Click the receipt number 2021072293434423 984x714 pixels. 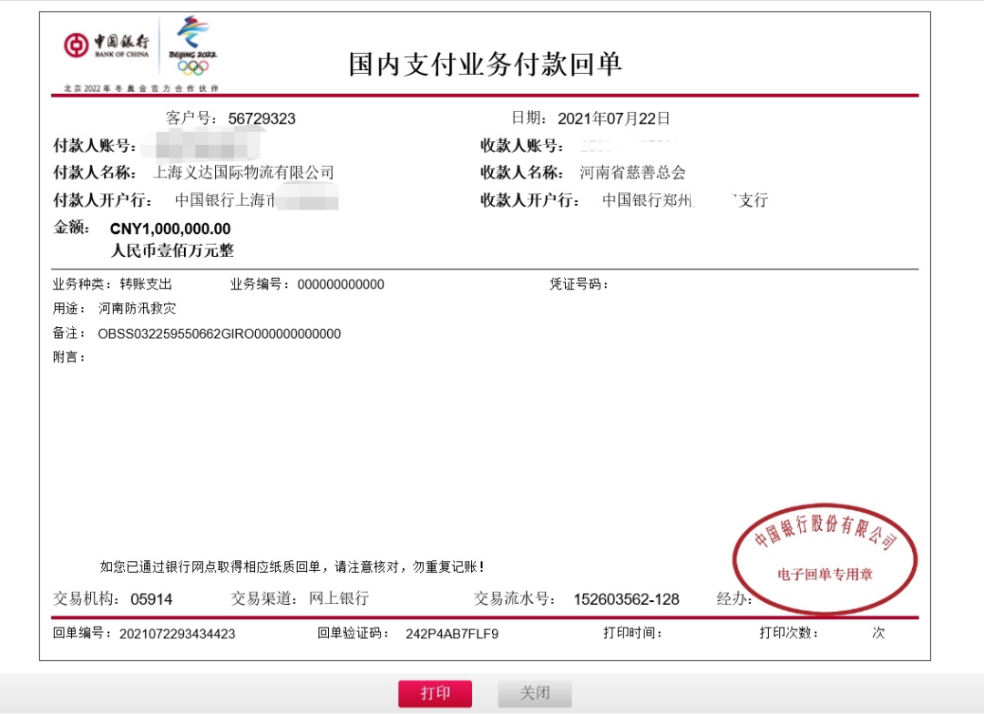(x=177, y=634)
